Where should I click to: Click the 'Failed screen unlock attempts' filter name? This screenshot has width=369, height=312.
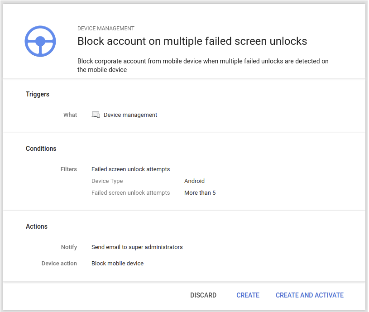coord(130,169)
